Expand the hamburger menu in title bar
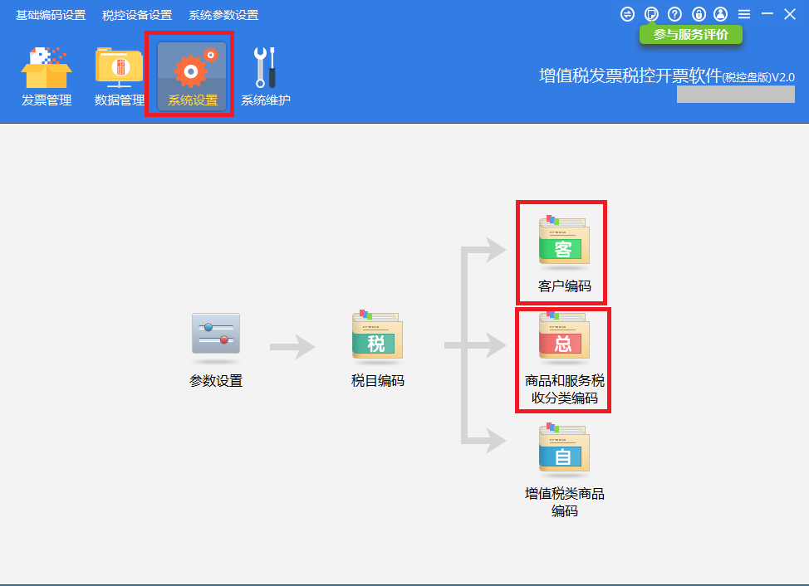Screen dimensions: 809x586 [743, 14]
